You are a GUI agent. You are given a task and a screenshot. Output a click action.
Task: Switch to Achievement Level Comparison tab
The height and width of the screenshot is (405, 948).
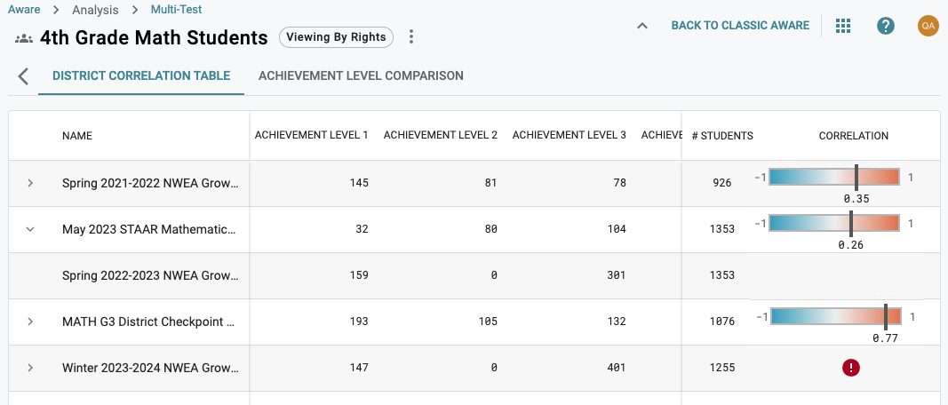[361, 76]
